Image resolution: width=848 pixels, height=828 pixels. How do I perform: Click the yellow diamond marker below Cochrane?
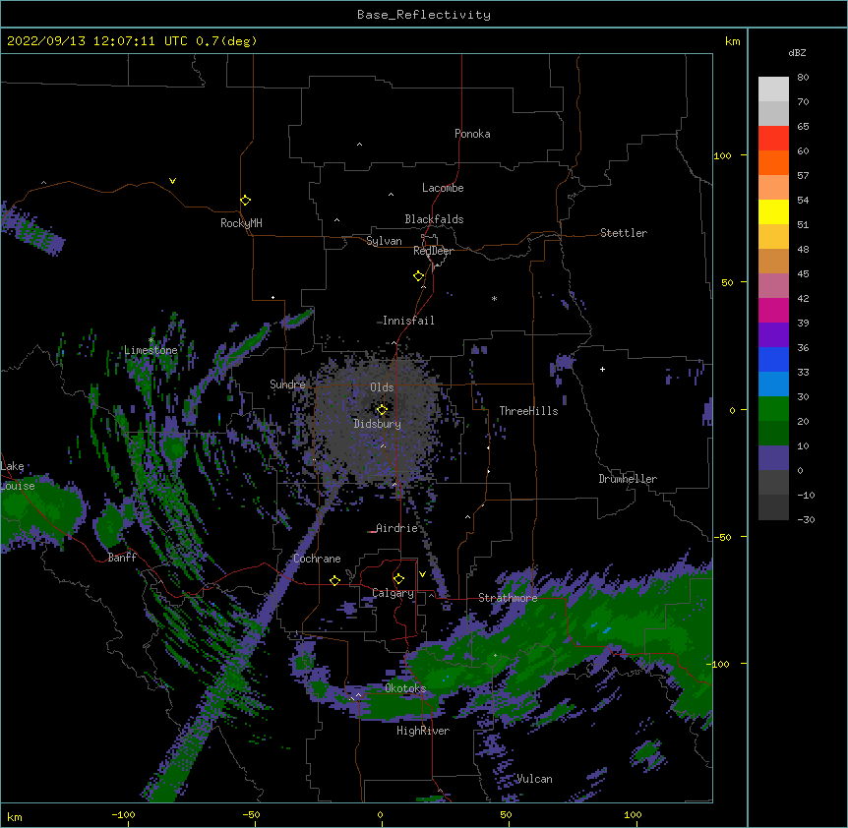pyautogui.click(x=334, y=580)
